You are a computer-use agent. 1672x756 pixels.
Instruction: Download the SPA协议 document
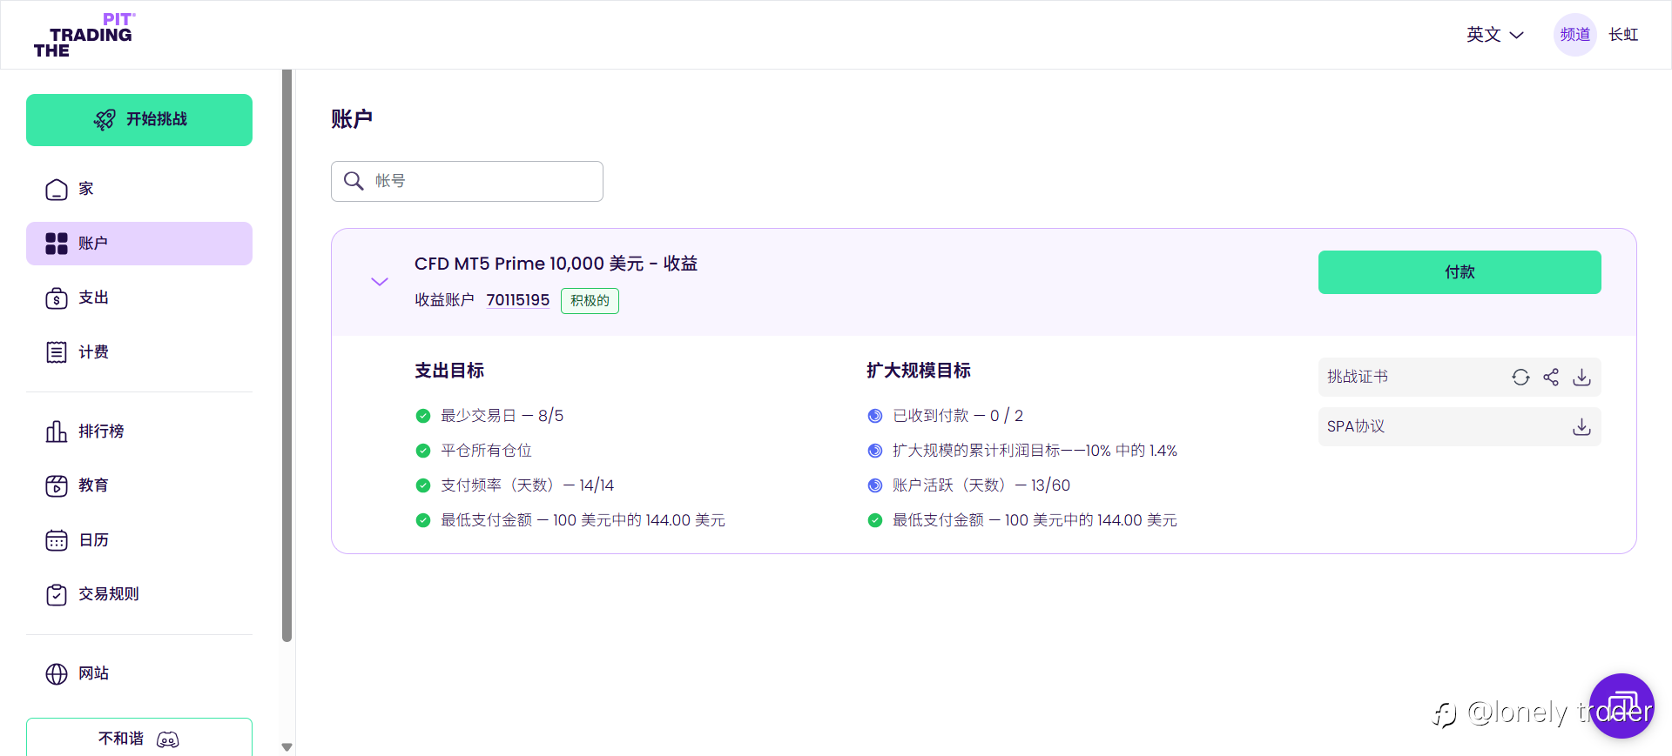1582,426
